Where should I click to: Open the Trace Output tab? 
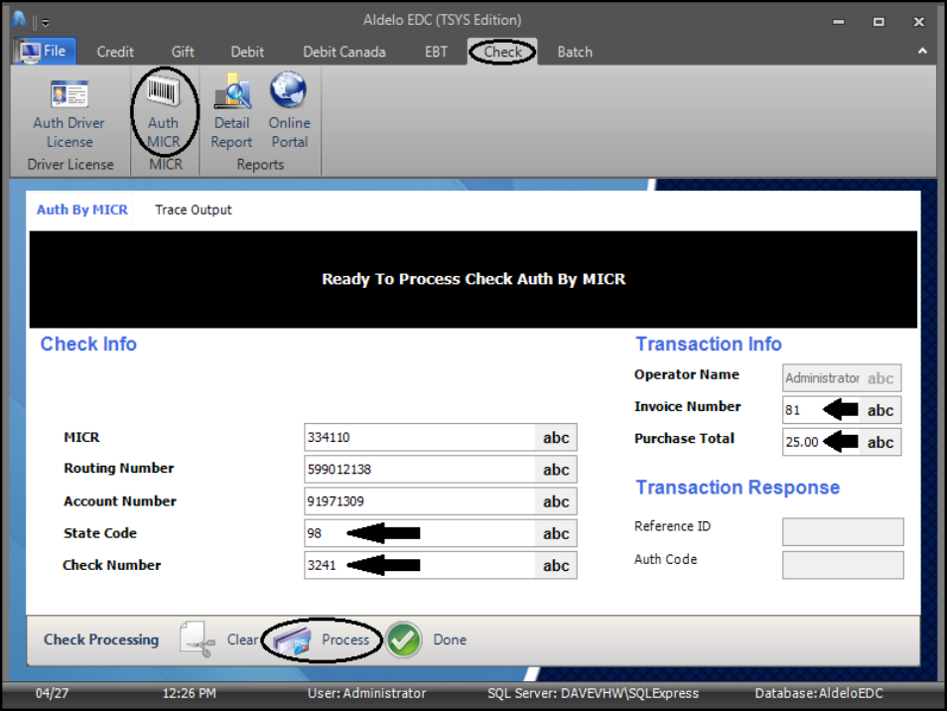click(194, 210)
